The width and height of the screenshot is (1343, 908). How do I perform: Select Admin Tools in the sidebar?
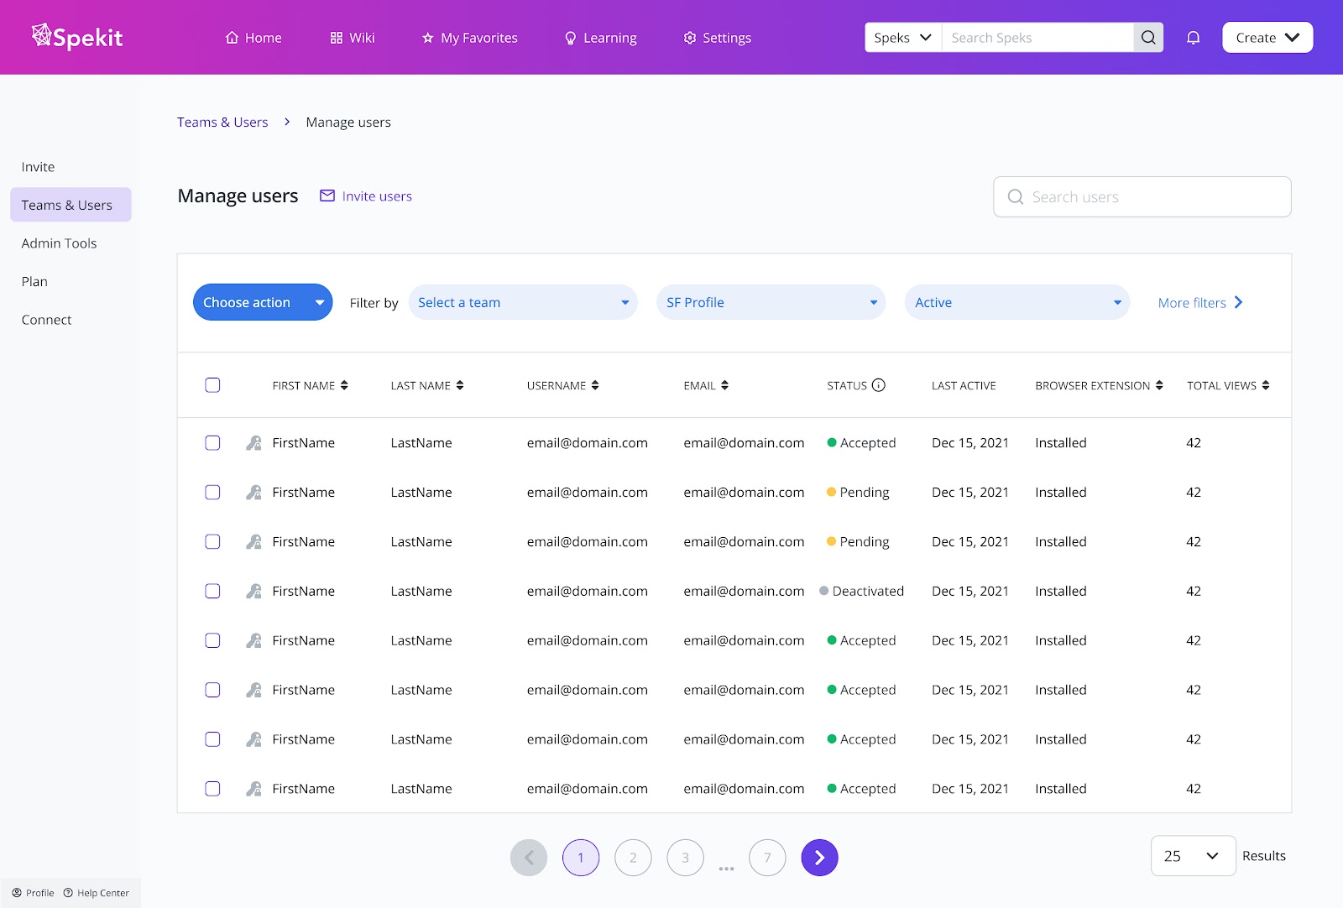(59, 243)
